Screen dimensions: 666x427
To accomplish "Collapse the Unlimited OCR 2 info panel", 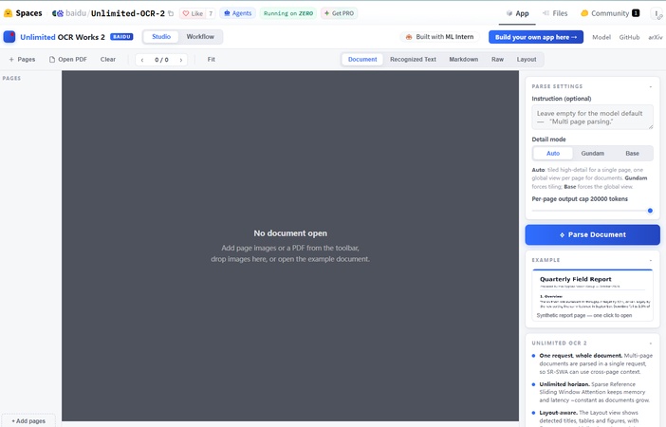I will click(651, 343).
